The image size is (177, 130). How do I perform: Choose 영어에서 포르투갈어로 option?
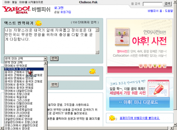[x=24, y=110]
